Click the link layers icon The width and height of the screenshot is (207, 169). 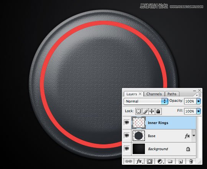128,161
